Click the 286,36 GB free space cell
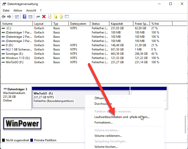Image resolution: width=188 pixels, height=149 pixels. click(x=141, y=54)
